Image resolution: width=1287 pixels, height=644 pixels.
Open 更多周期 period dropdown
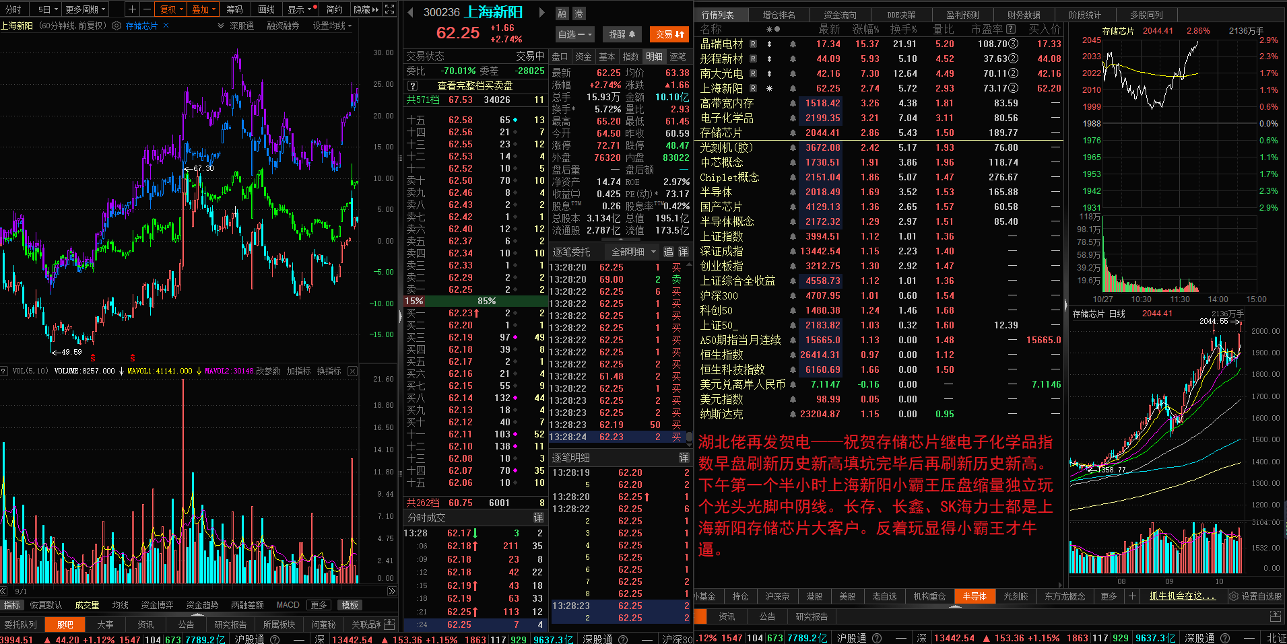point(86,9)
